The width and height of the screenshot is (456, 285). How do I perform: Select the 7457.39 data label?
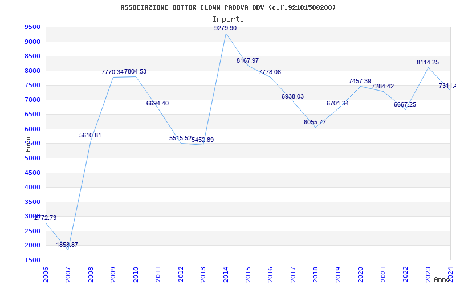[x=360, y=82]
